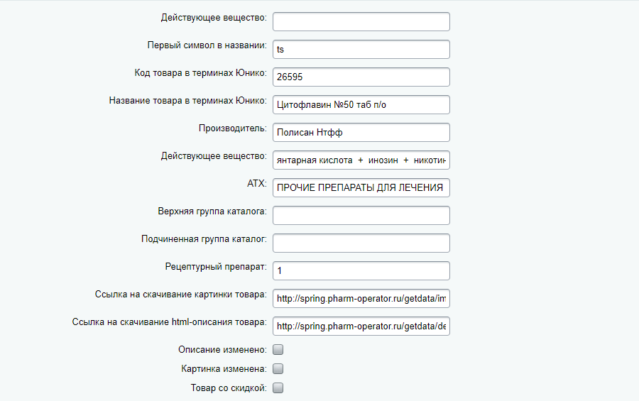Click the Подчиненная группа каталог: label

pyautogui.click(x=204, y=239)
